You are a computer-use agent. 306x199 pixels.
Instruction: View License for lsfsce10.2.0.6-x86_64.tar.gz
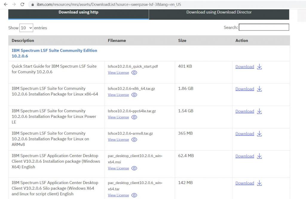[118, 95]
